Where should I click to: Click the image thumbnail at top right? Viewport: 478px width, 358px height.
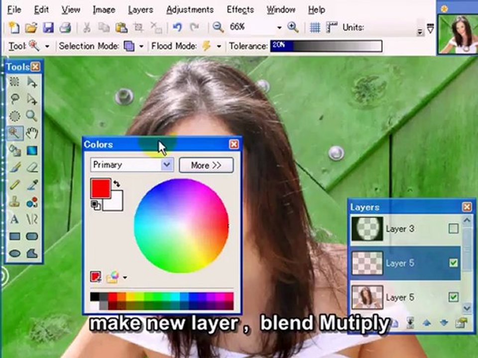tap(458, 34)
